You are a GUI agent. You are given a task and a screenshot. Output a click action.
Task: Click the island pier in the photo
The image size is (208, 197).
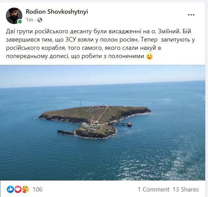click(x=120, y=124)
